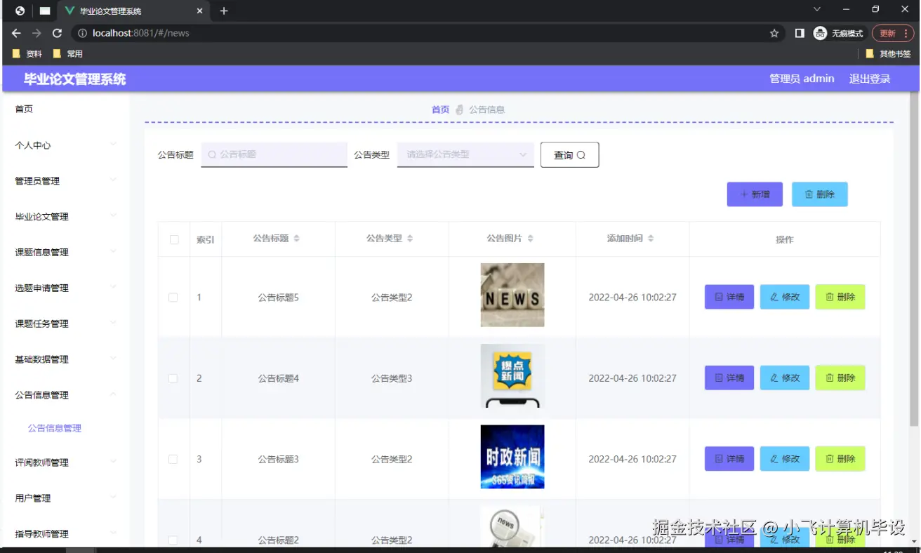Click the 查询 search button
The image size is (921, 553).
click(x=569, y=154)
